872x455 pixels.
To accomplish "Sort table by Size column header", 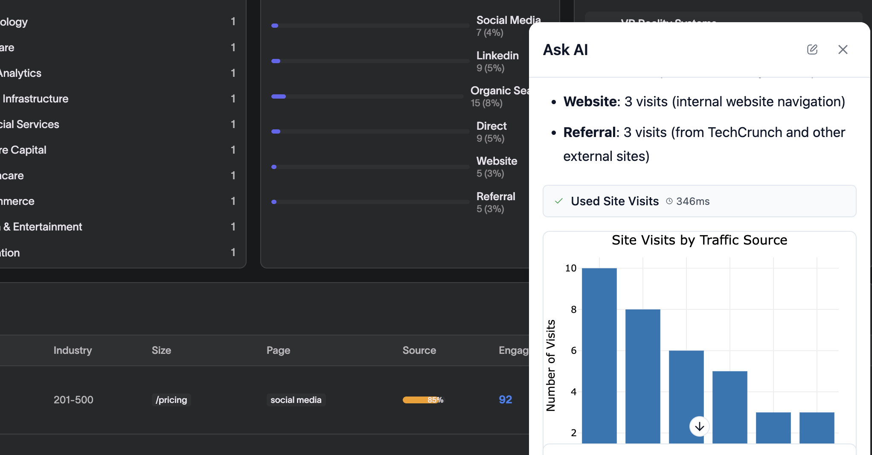I will (x=161, y=350).
